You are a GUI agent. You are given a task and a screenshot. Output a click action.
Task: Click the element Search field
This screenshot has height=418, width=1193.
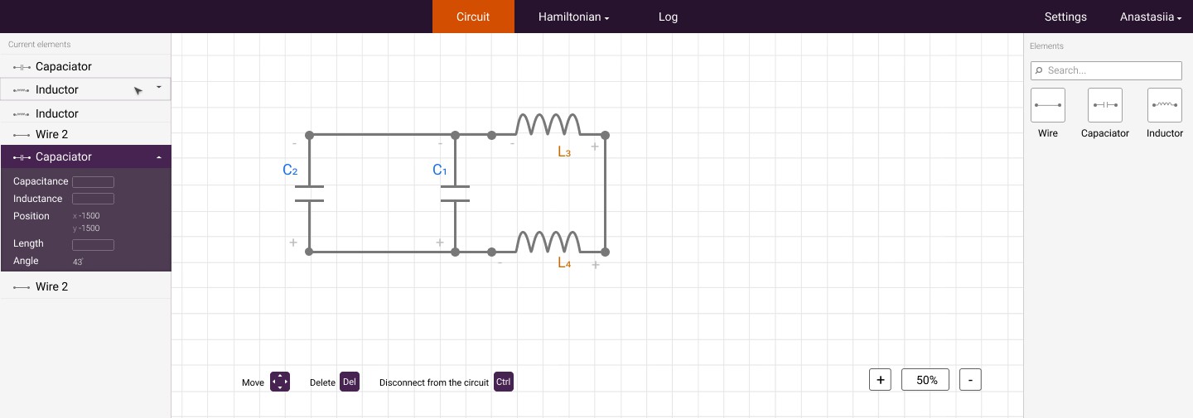coord(1106,70)
